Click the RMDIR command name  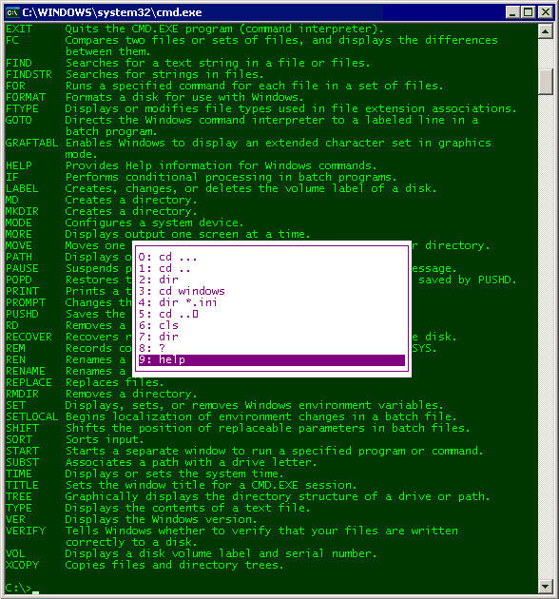tap(22, 395)
